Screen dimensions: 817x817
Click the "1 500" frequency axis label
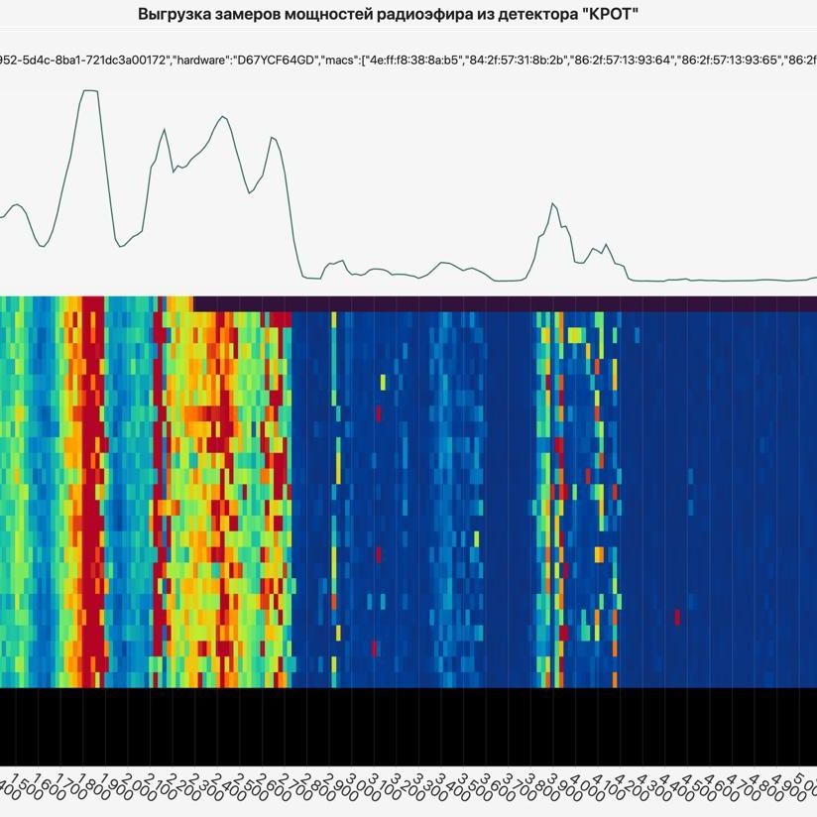click(27, 787)
